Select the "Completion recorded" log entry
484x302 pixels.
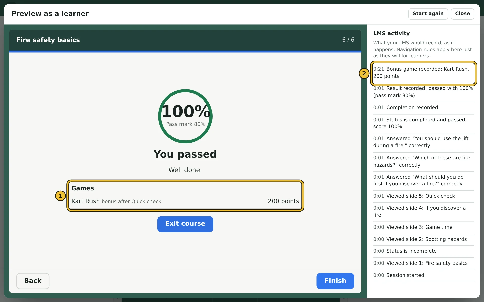point(423,107)
